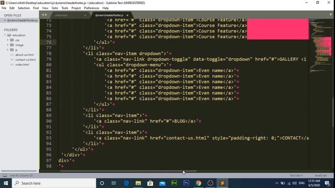Collapse the education folder

[x=5, y=35]
